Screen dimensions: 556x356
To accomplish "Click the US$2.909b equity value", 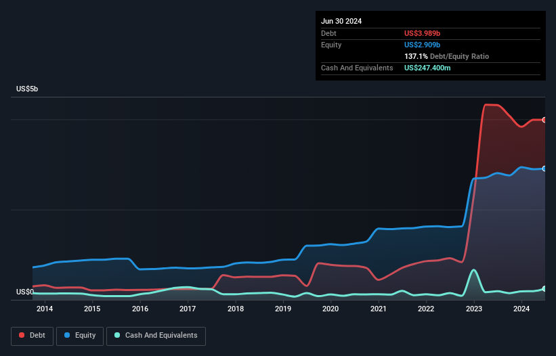I will point(422,45).
